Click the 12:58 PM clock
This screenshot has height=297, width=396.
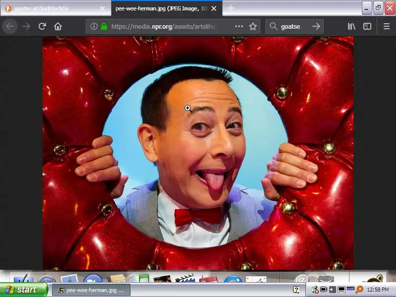(x=378, y=290)
